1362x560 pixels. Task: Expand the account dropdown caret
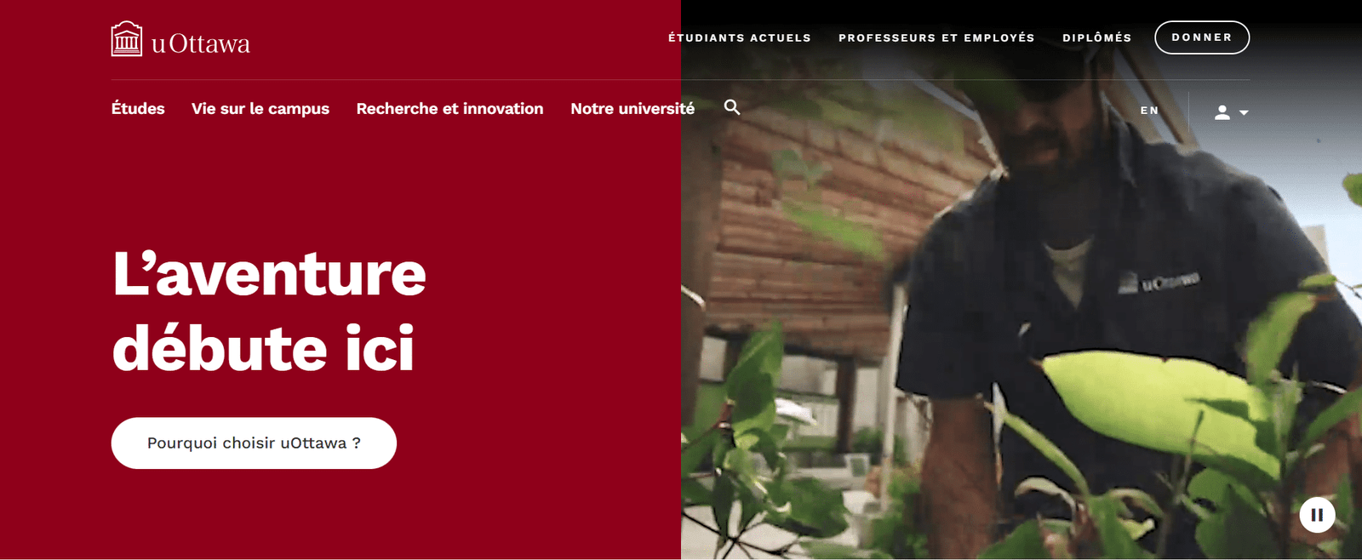click(x=1244, y=112)
